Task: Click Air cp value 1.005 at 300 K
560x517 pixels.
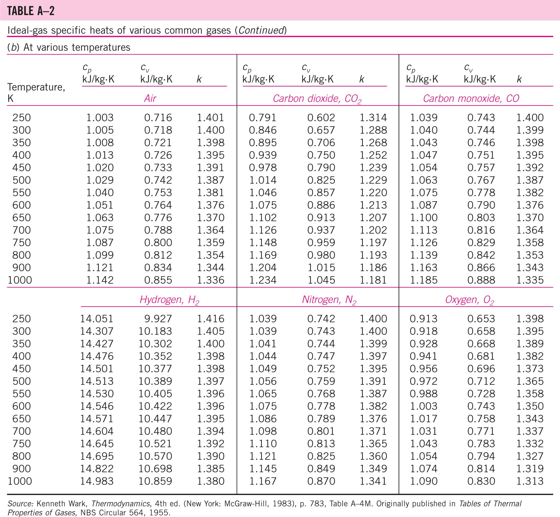Action: point(100,130)
